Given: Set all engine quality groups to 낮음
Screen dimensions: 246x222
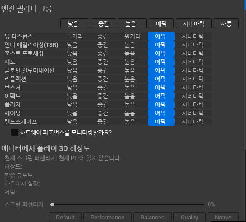Looking at the screenshot, I should (75, 23).
